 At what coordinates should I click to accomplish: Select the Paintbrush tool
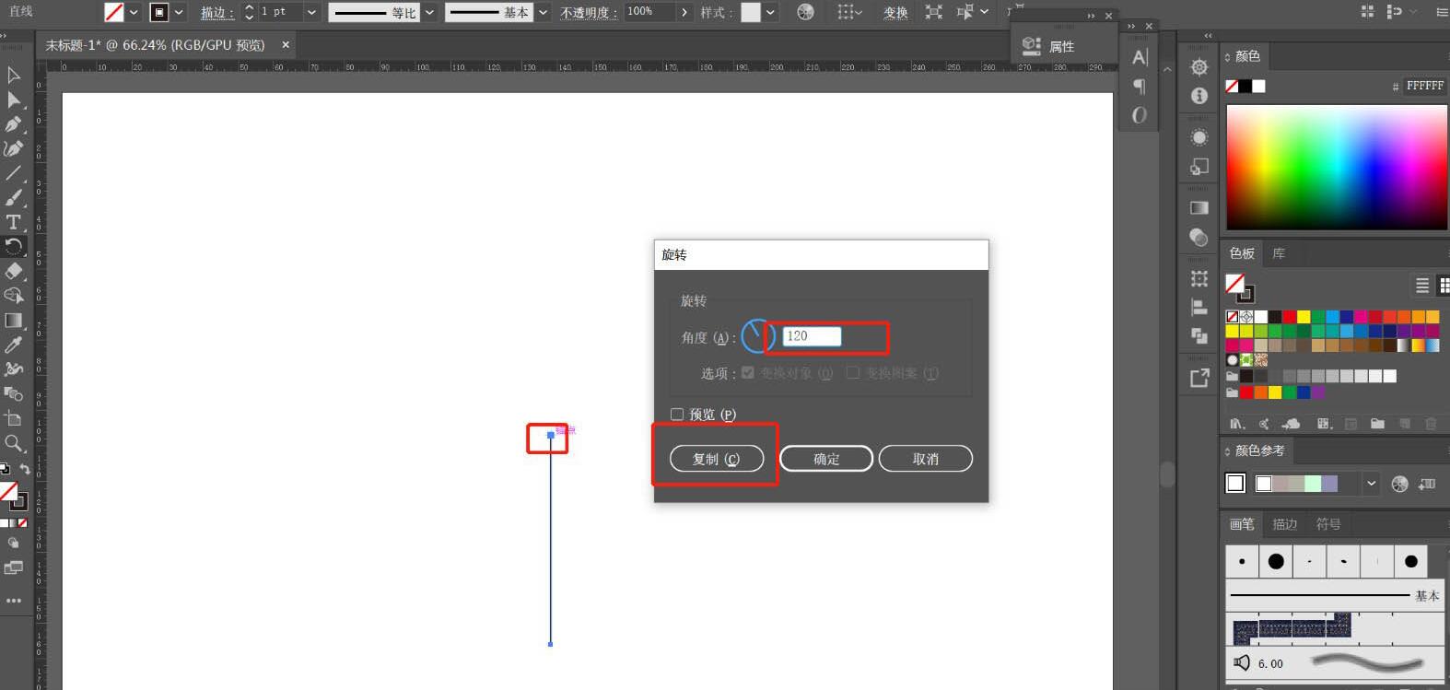pyautogui.click(x=14, y=197)
